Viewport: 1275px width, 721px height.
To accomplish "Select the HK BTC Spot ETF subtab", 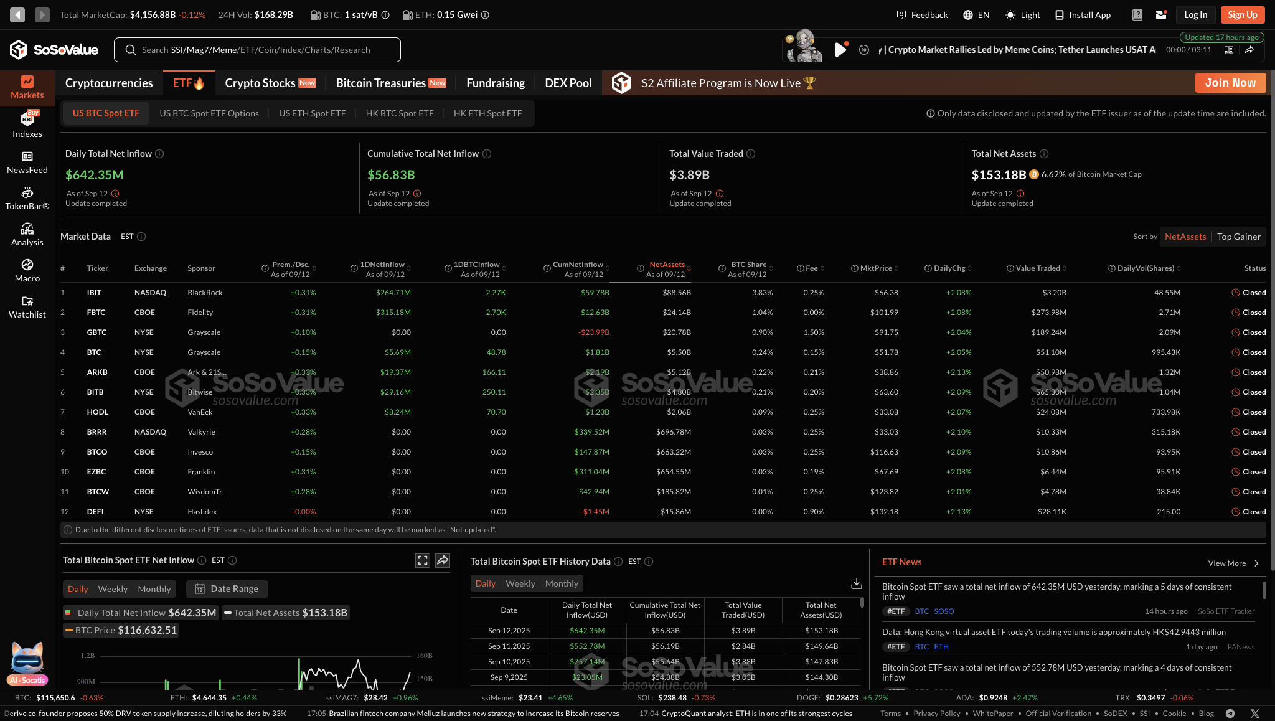I will click(400, 113).
